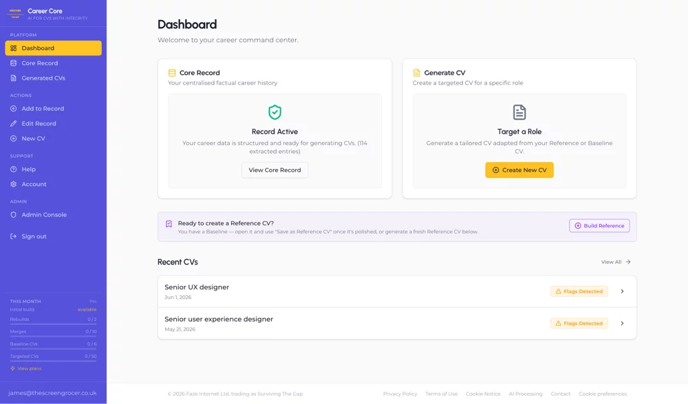
Task: Click the plus icon beside New CV
Action: coord(14,139)
